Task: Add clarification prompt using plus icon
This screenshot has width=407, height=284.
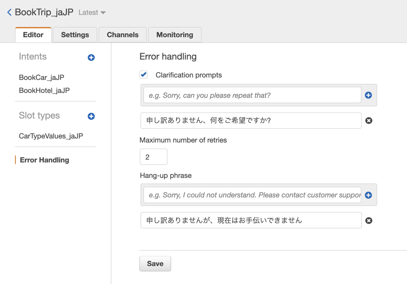Action: (x=368, y=95)
